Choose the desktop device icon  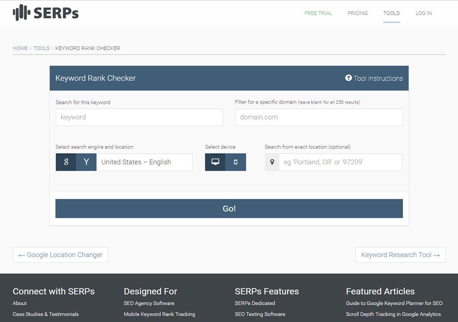coord(215,162)
